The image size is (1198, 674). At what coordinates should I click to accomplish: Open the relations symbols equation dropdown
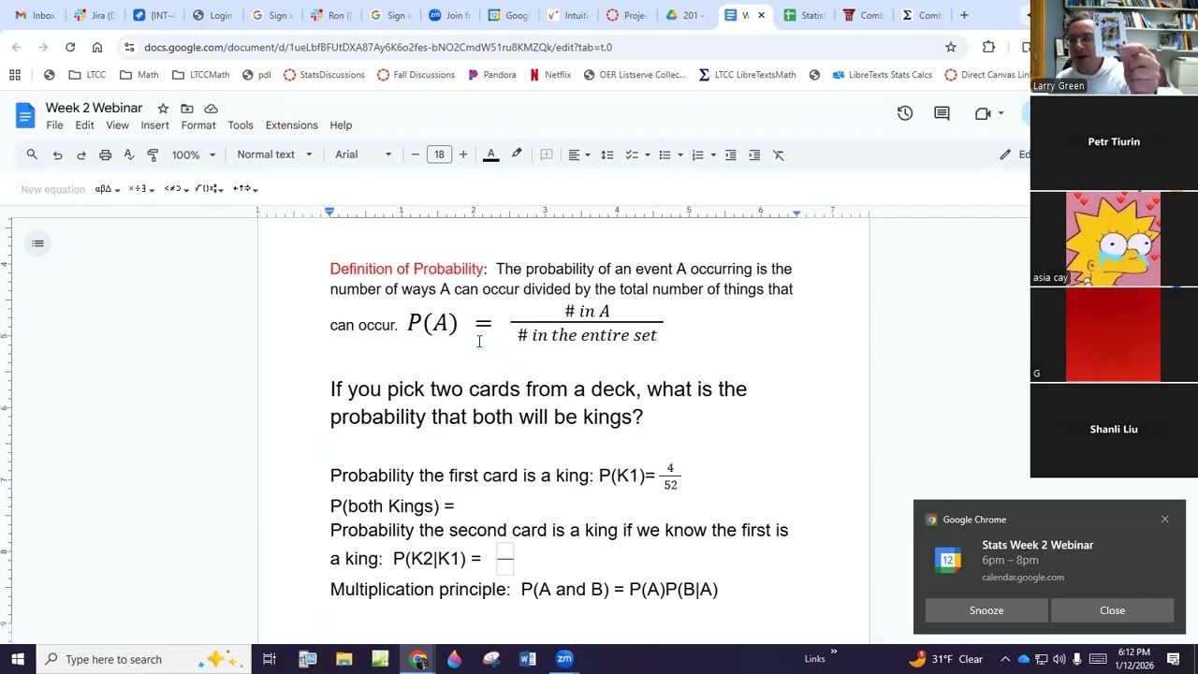pos(176,189)
